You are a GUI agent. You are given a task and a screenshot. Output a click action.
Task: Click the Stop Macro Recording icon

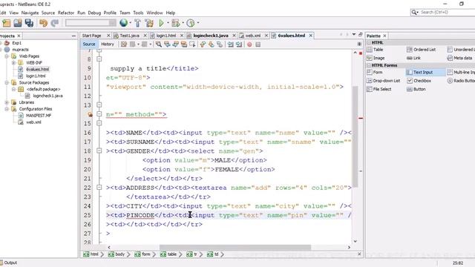point(258,44)
